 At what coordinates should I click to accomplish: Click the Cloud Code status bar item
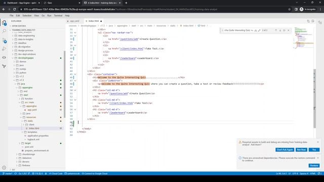[x=56, y=173]
